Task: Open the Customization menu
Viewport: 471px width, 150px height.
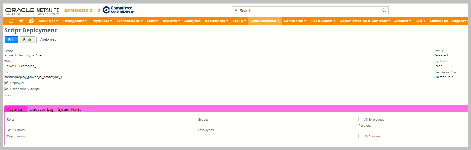Action: click(x=265, y=21)
